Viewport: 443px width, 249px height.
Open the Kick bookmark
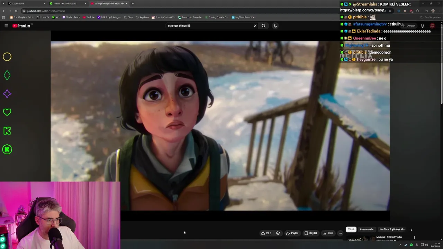click(x=56, y=17)
